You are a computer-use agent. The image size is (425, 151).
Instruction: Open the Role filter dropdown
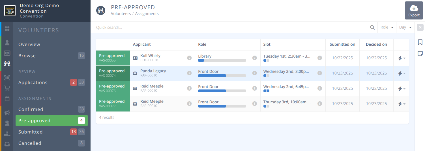(387, 27)
